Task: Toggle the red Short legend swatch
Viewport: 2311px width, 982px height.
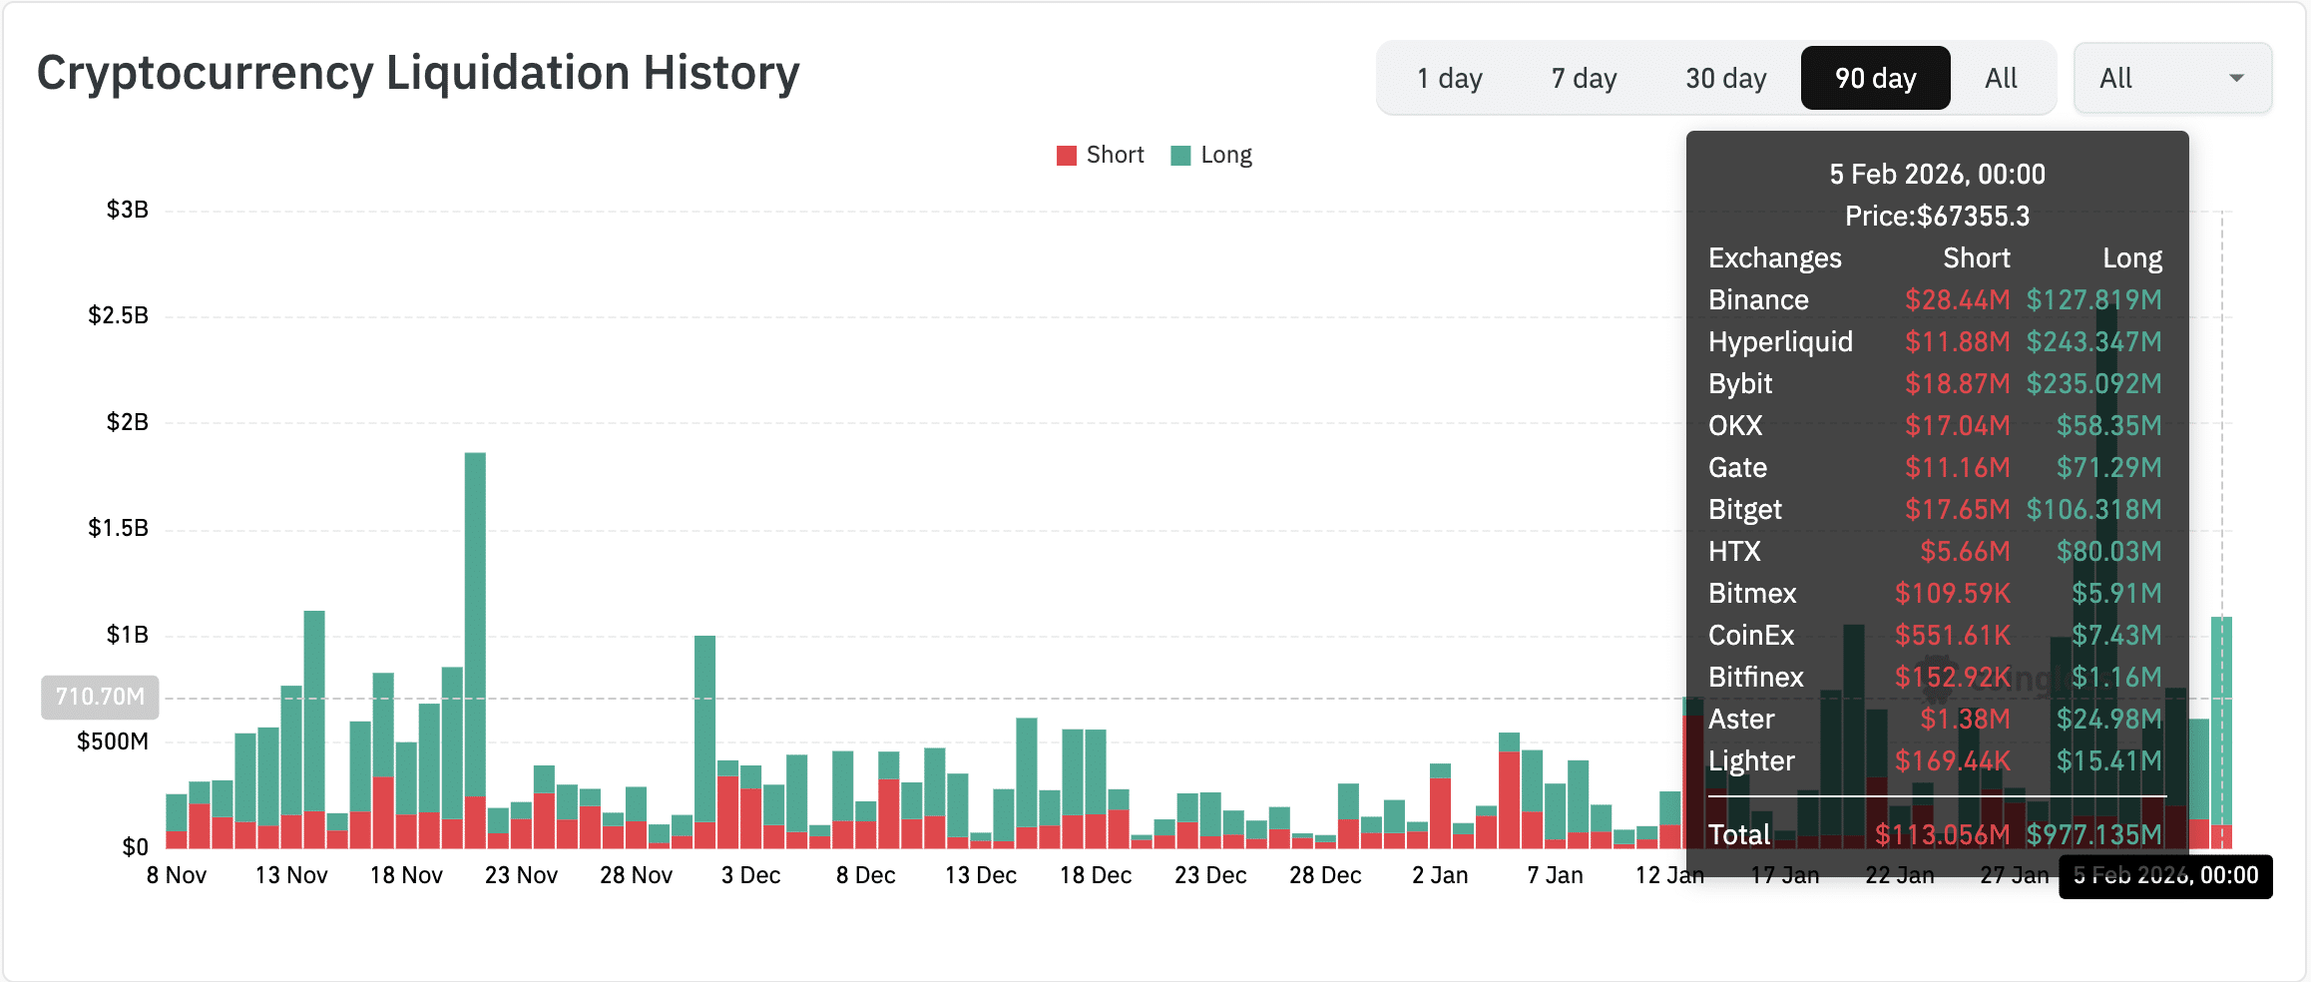Action: pos(1067,156)
